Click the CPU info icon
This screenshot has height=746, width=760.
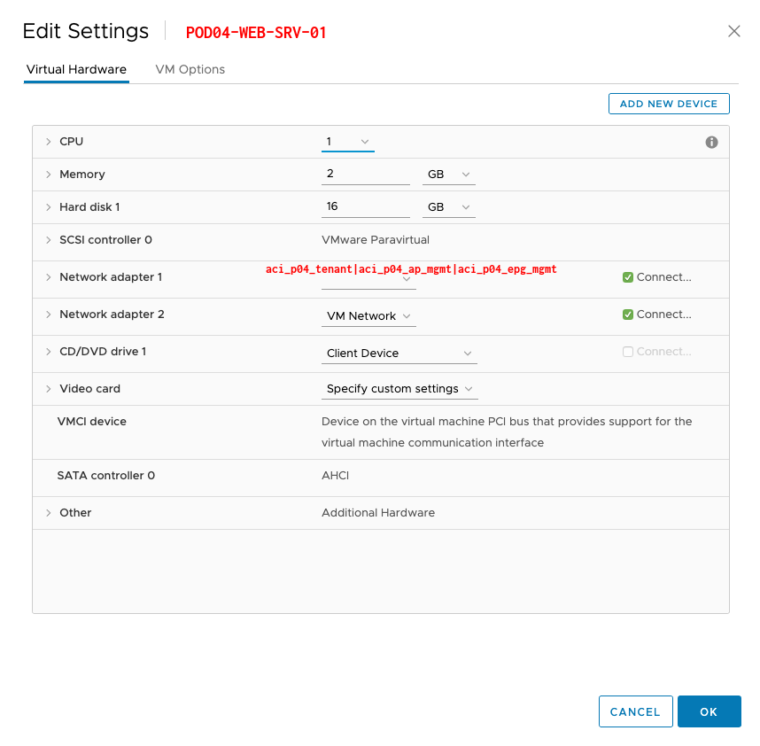pos(711,142)
